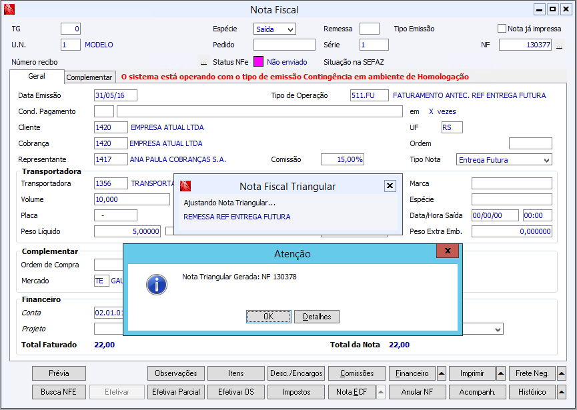Click the Mercado code field TE
This screenshot has height=410, width=577.
(101, 281)
